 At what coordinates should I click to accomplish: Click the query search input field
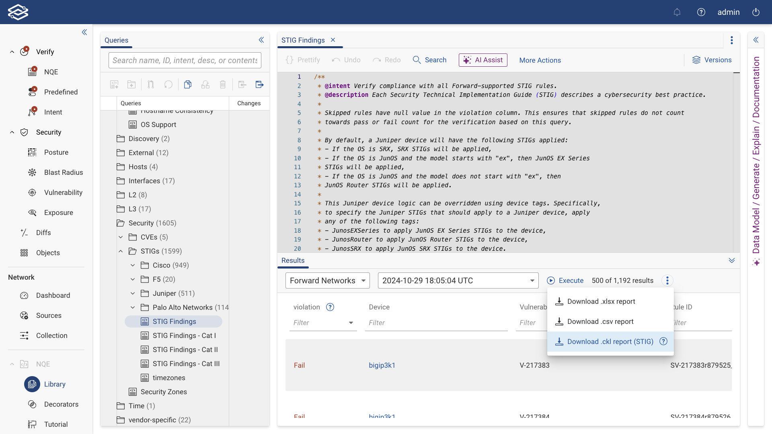pos(185,60)
